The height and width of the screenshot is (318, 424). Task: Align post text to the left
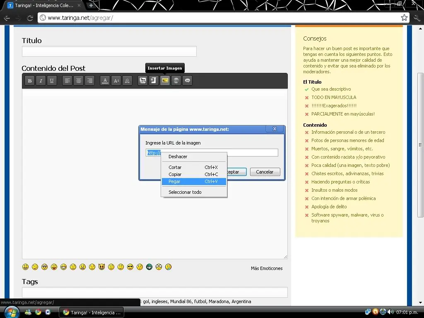tap(67, 81)
